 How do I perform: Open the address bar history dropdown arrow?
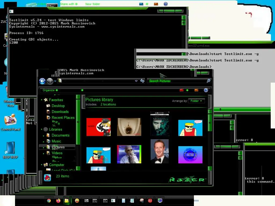pyautogui.click(x=136, y=81)
